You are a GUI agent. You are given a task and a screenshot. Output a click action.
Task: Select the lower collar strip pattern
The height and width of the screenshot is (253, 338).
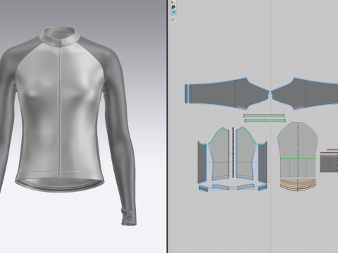[265, 120]
